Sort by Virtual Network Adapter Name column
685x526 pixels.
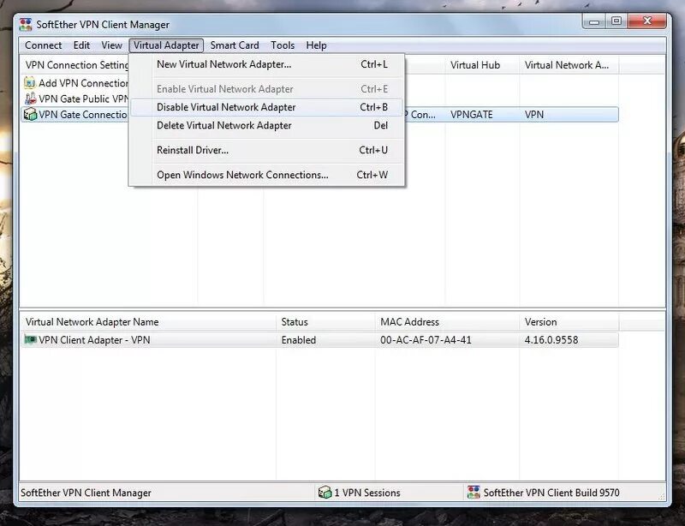tap(148, 322)
